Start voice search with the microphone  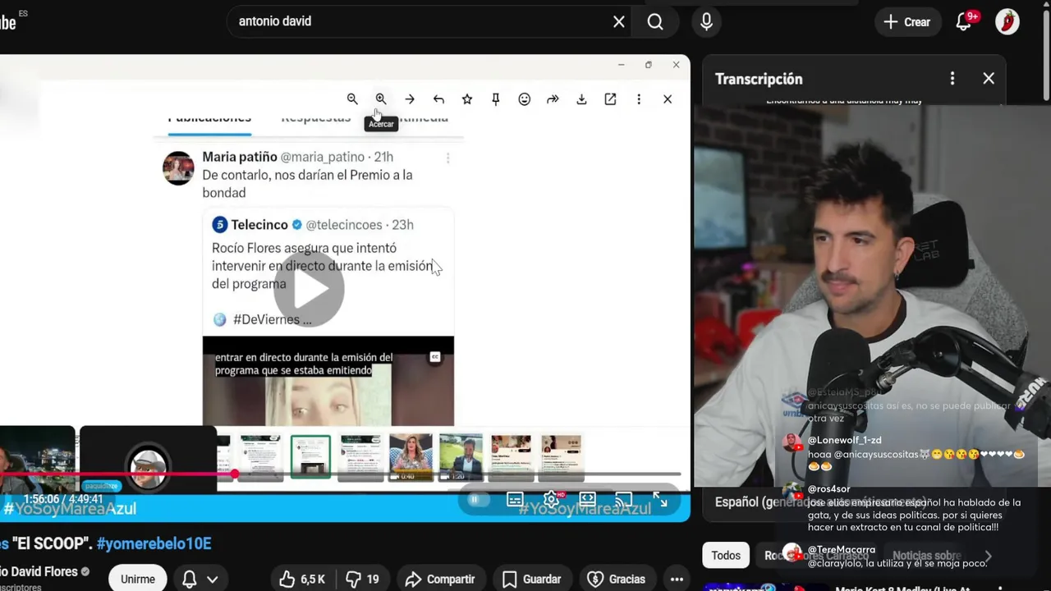tap(706, 22)
